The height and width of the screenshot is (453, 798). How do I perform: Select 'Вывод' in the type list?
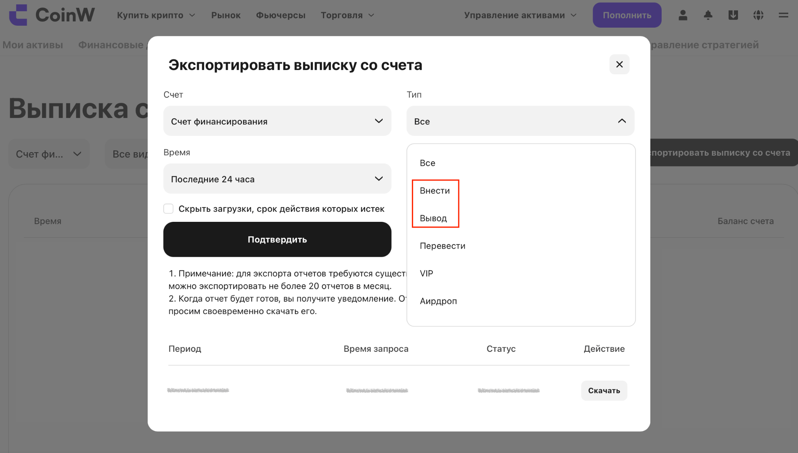[433, 218]
